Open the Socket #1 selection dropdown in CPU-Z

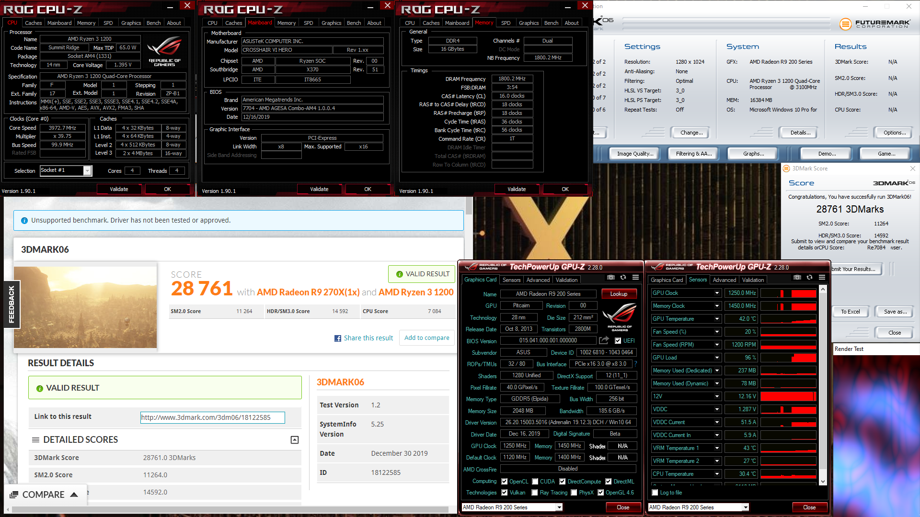(87, 171)
